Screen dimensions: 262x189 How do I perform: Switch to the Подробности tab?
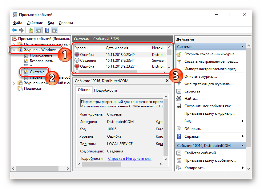pyautogui.click(x=105, y=90)
